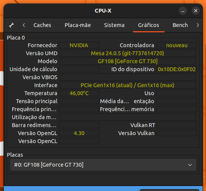Click the OpenGL version 4.30 field
Viewport: 206px width, 191px height.
tap(79, 133)
